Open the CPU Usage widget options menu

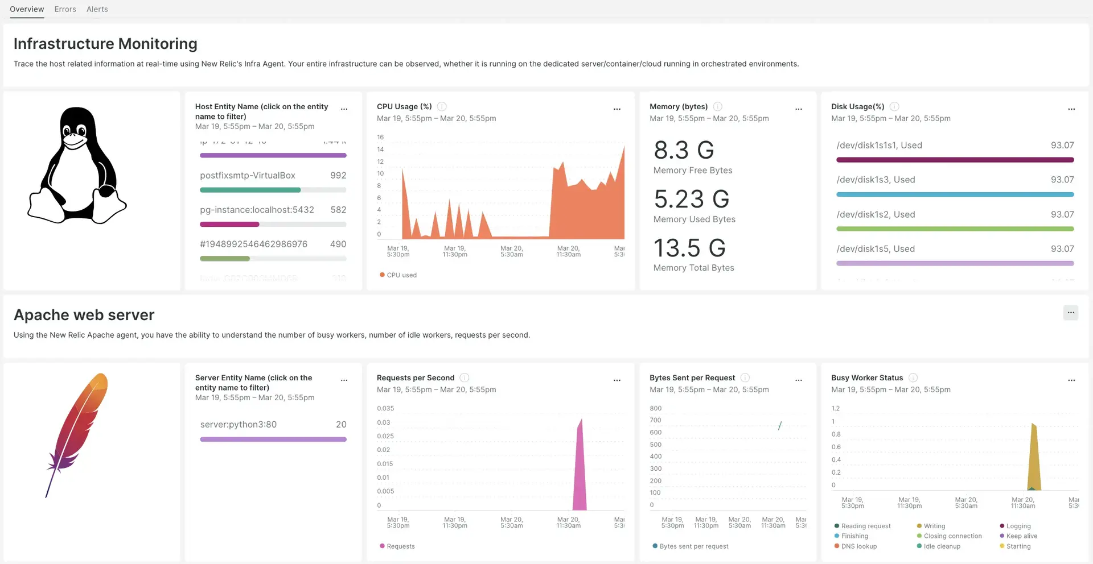[617, 109]
